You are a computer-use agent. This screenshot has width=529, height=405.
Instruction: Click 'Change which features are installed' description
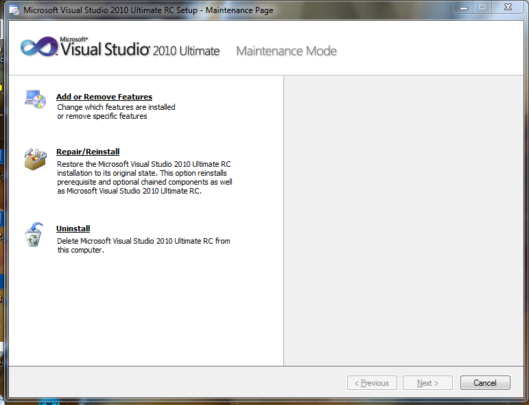pyautogui.click(x=116, y=112)
